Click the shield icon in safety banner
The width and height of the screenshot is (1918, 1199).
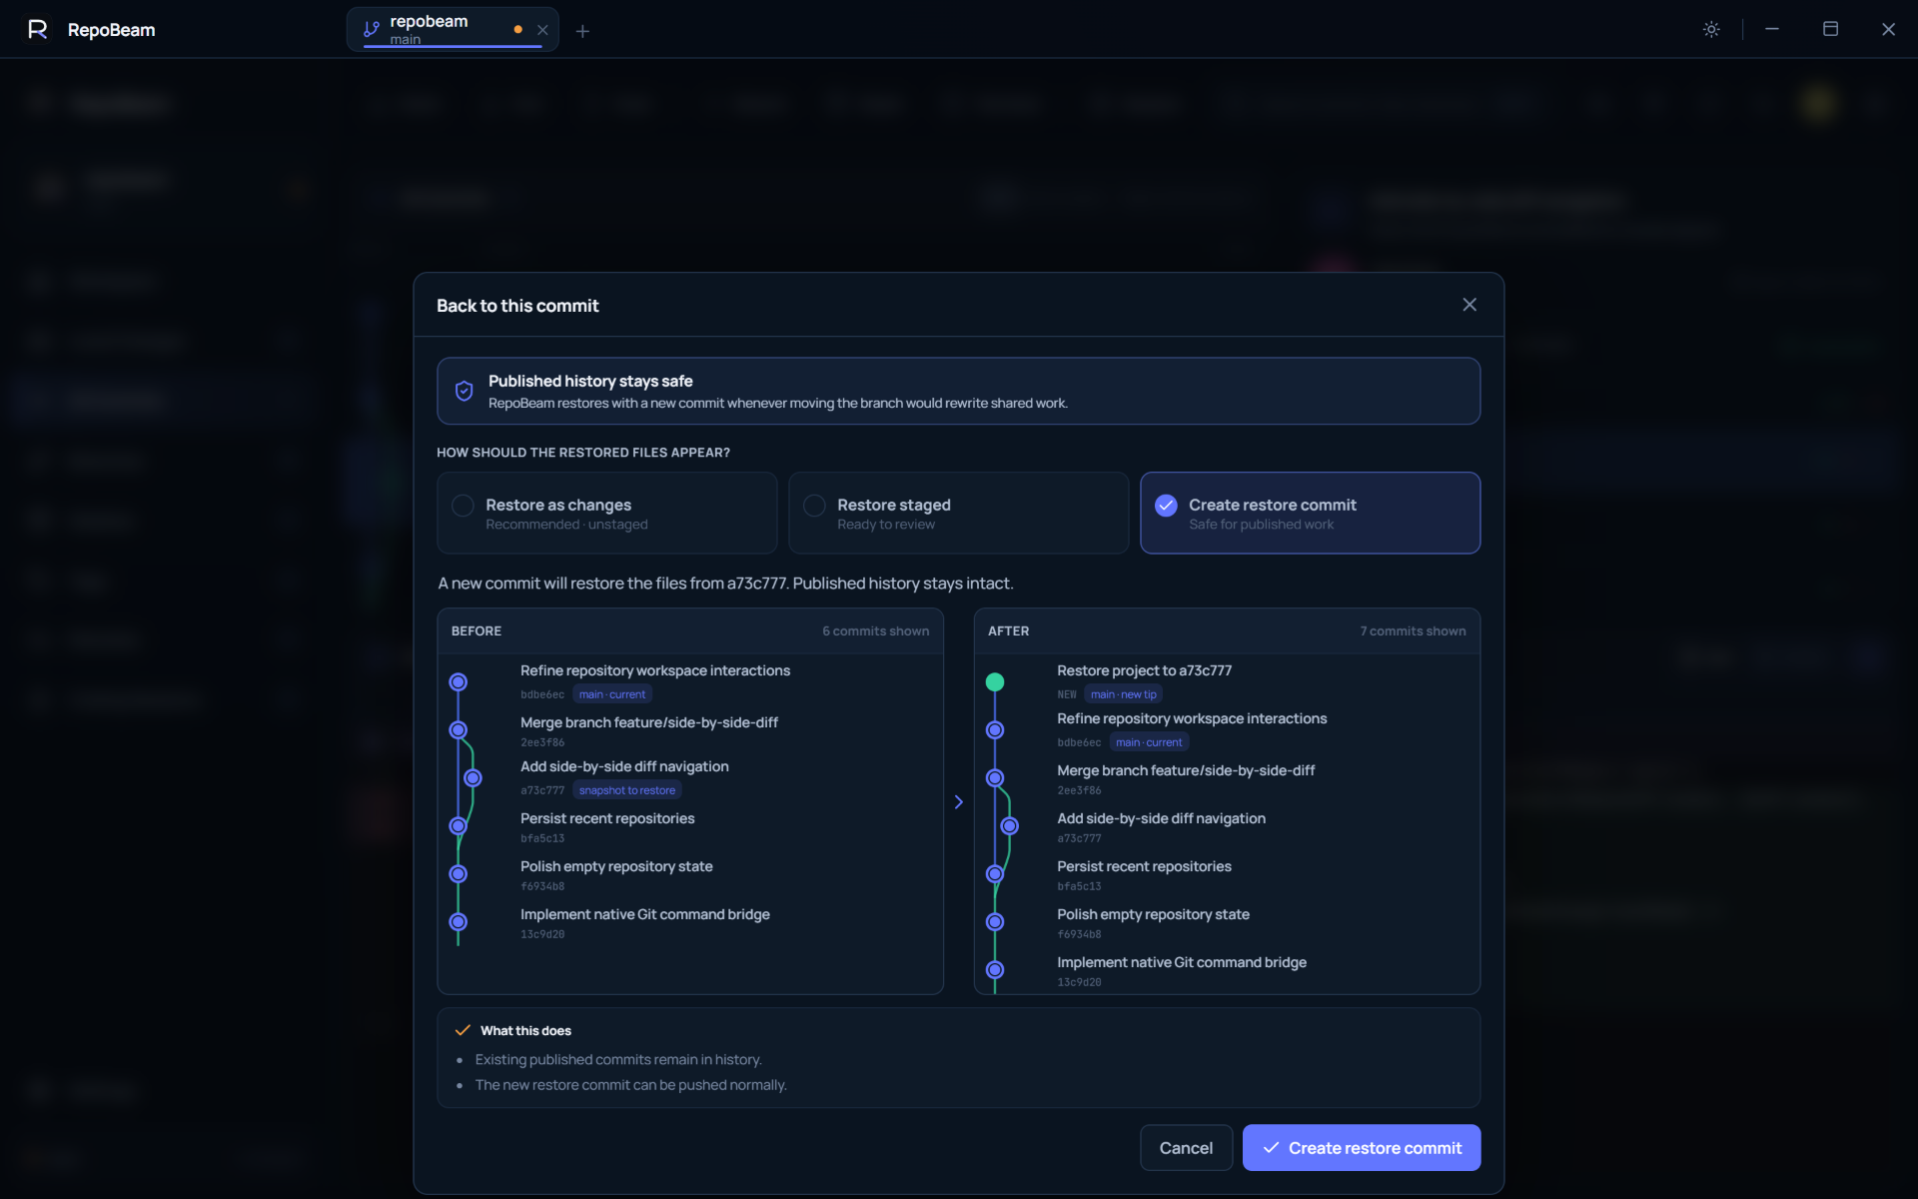click(x=464, y=391)
